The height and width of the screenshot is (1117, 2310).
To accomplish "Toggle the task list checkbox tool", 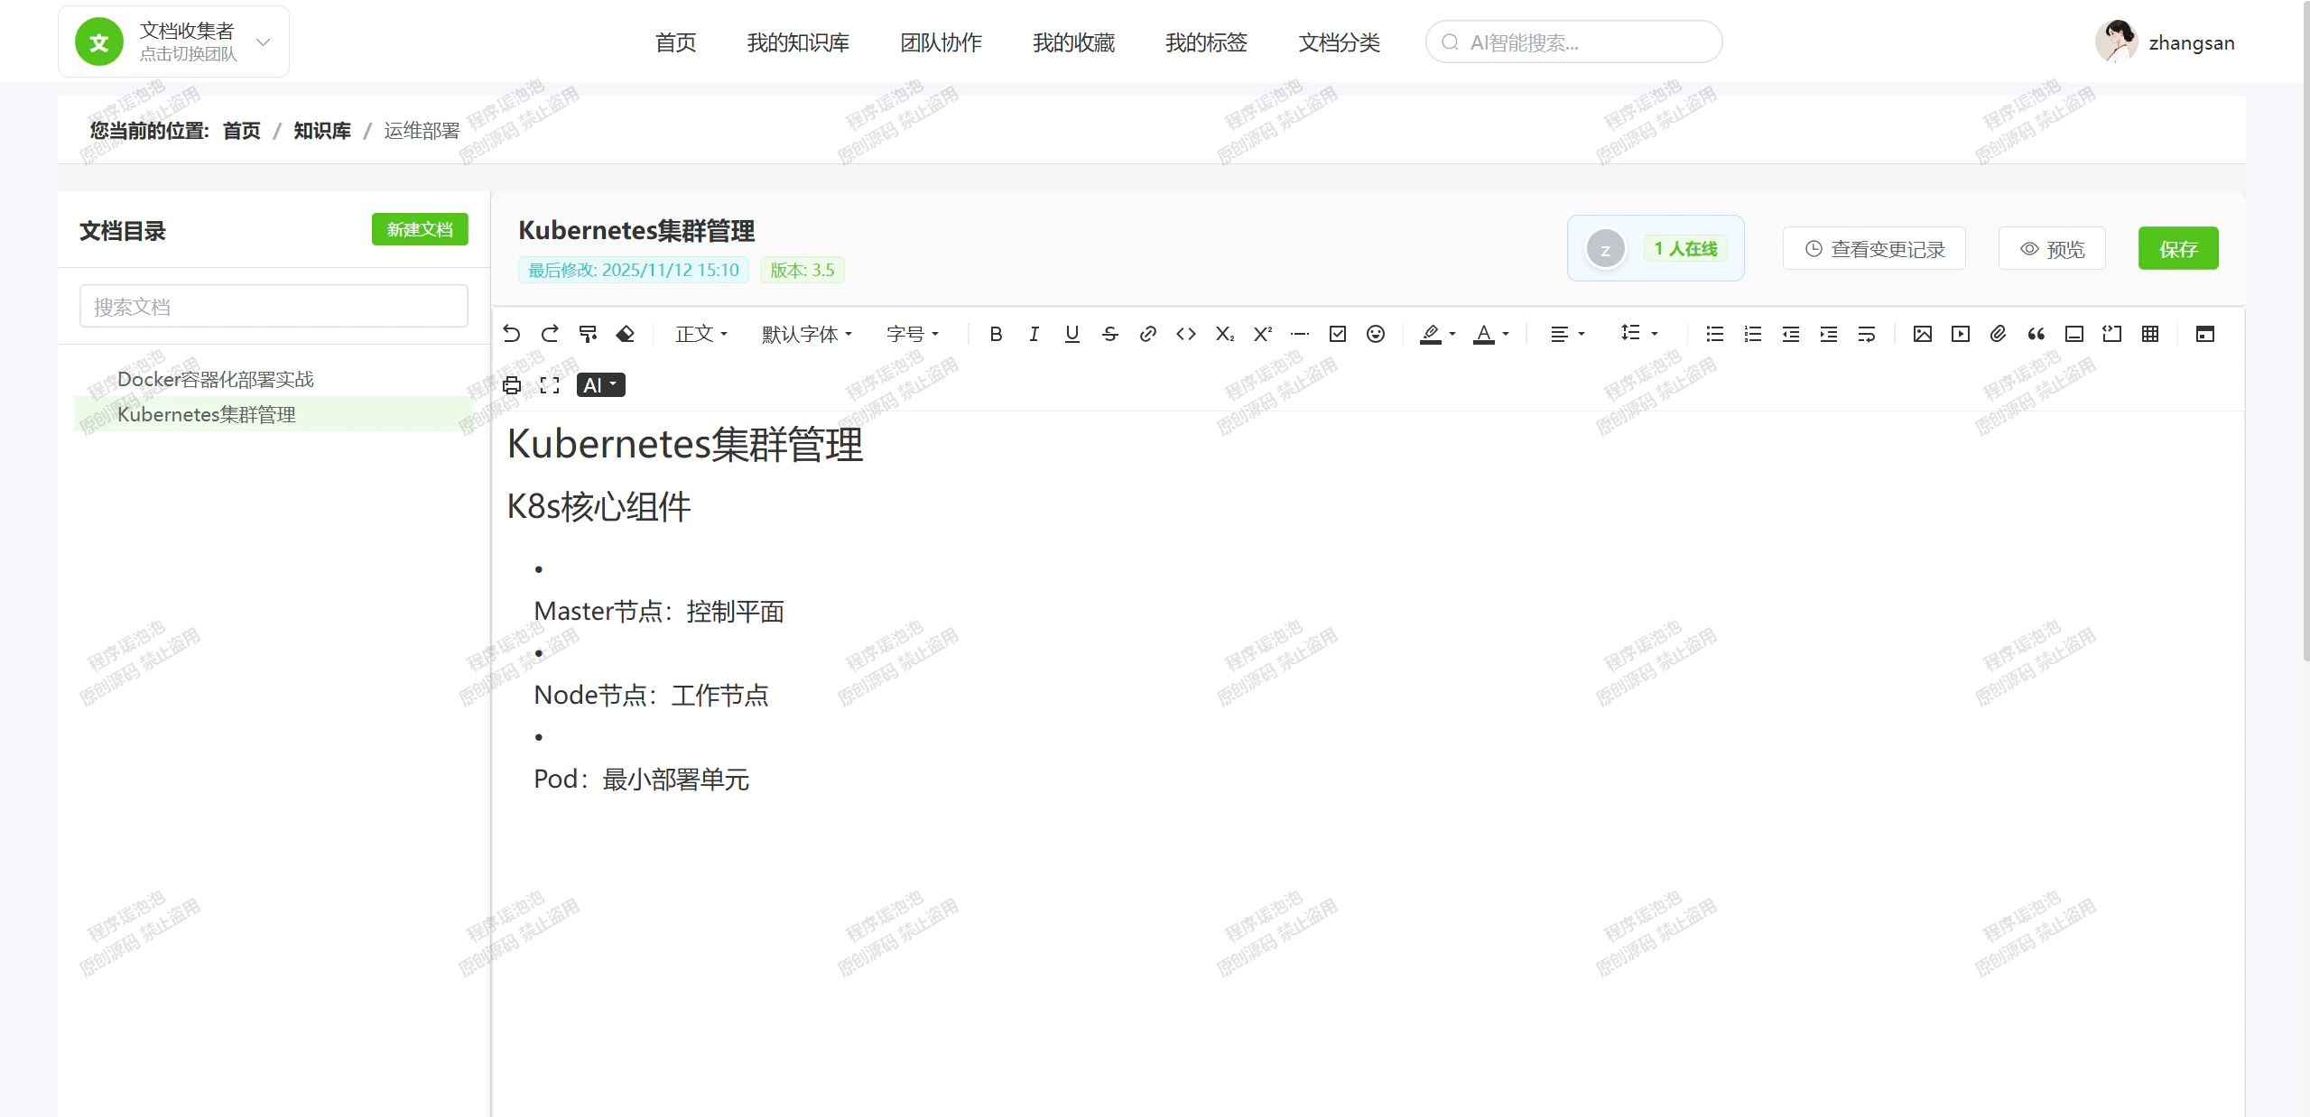I will [1338, 334].
